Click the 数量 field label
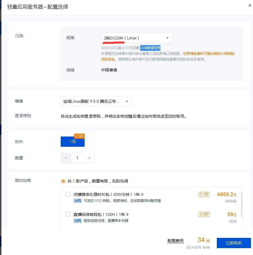 [x=19, y=158]
